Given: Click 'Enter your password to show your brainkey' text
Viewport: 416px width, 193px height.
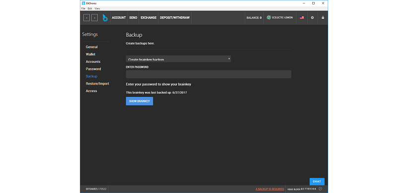Looking at the screenshot, I should click(x=158, y=84).
